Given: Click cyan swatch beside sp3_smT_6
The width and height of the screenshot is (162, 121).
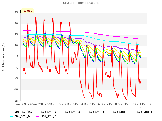Looking at the screenshot, I should click(x=11, y=116).
